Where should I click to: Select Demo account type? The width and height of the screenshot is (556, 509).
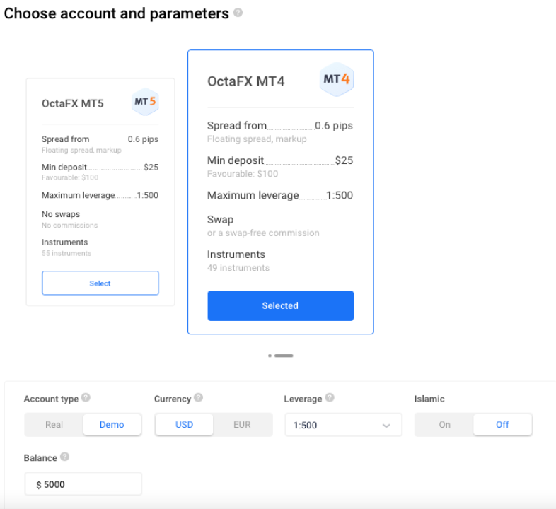112,425
